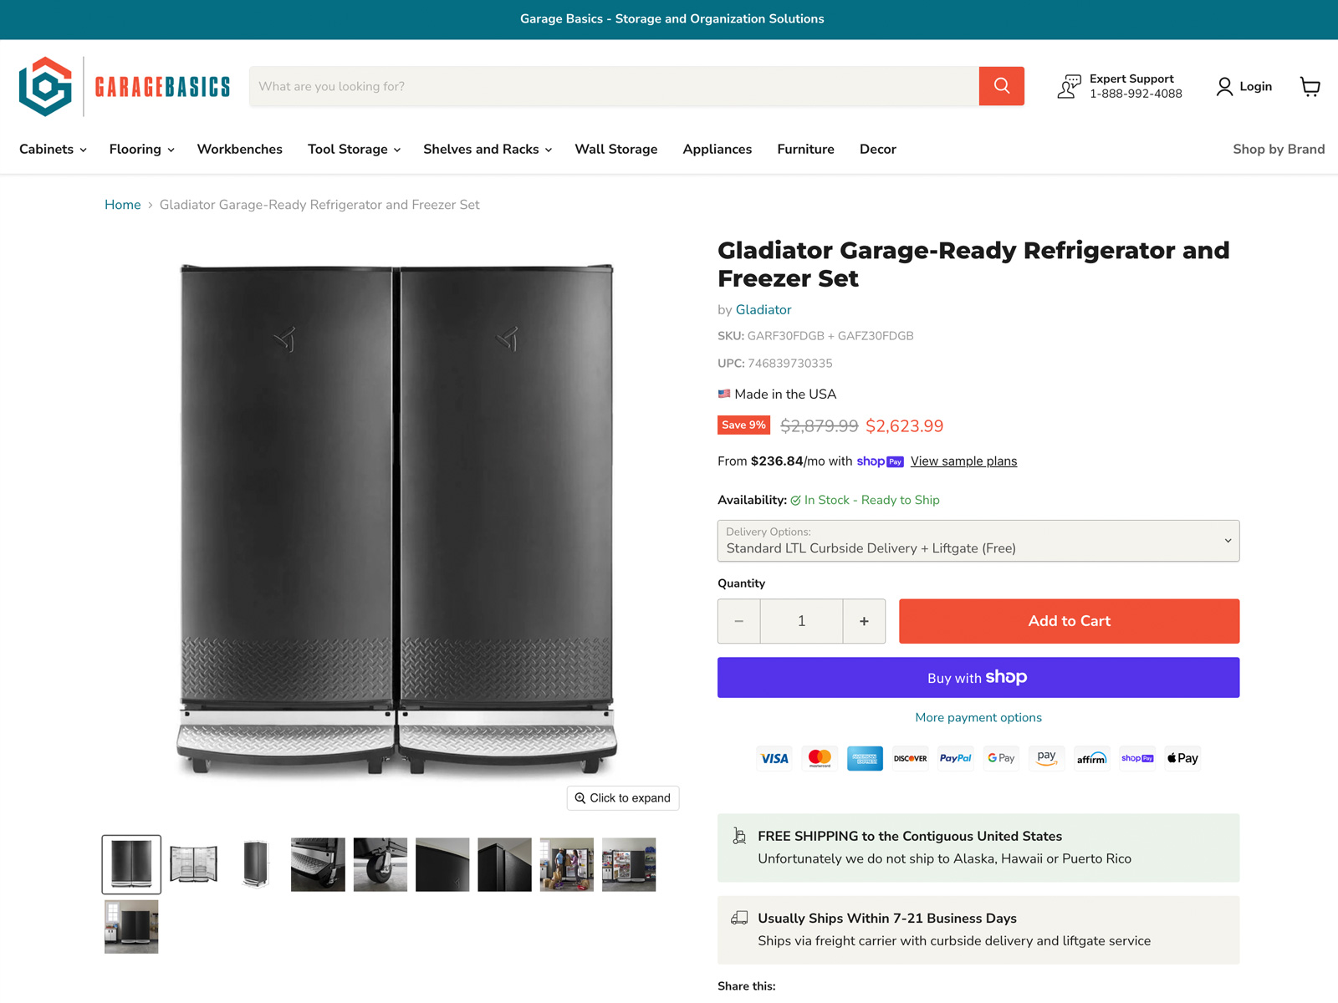Click the Garage Basics hexagon logo

tap(45, 86)
